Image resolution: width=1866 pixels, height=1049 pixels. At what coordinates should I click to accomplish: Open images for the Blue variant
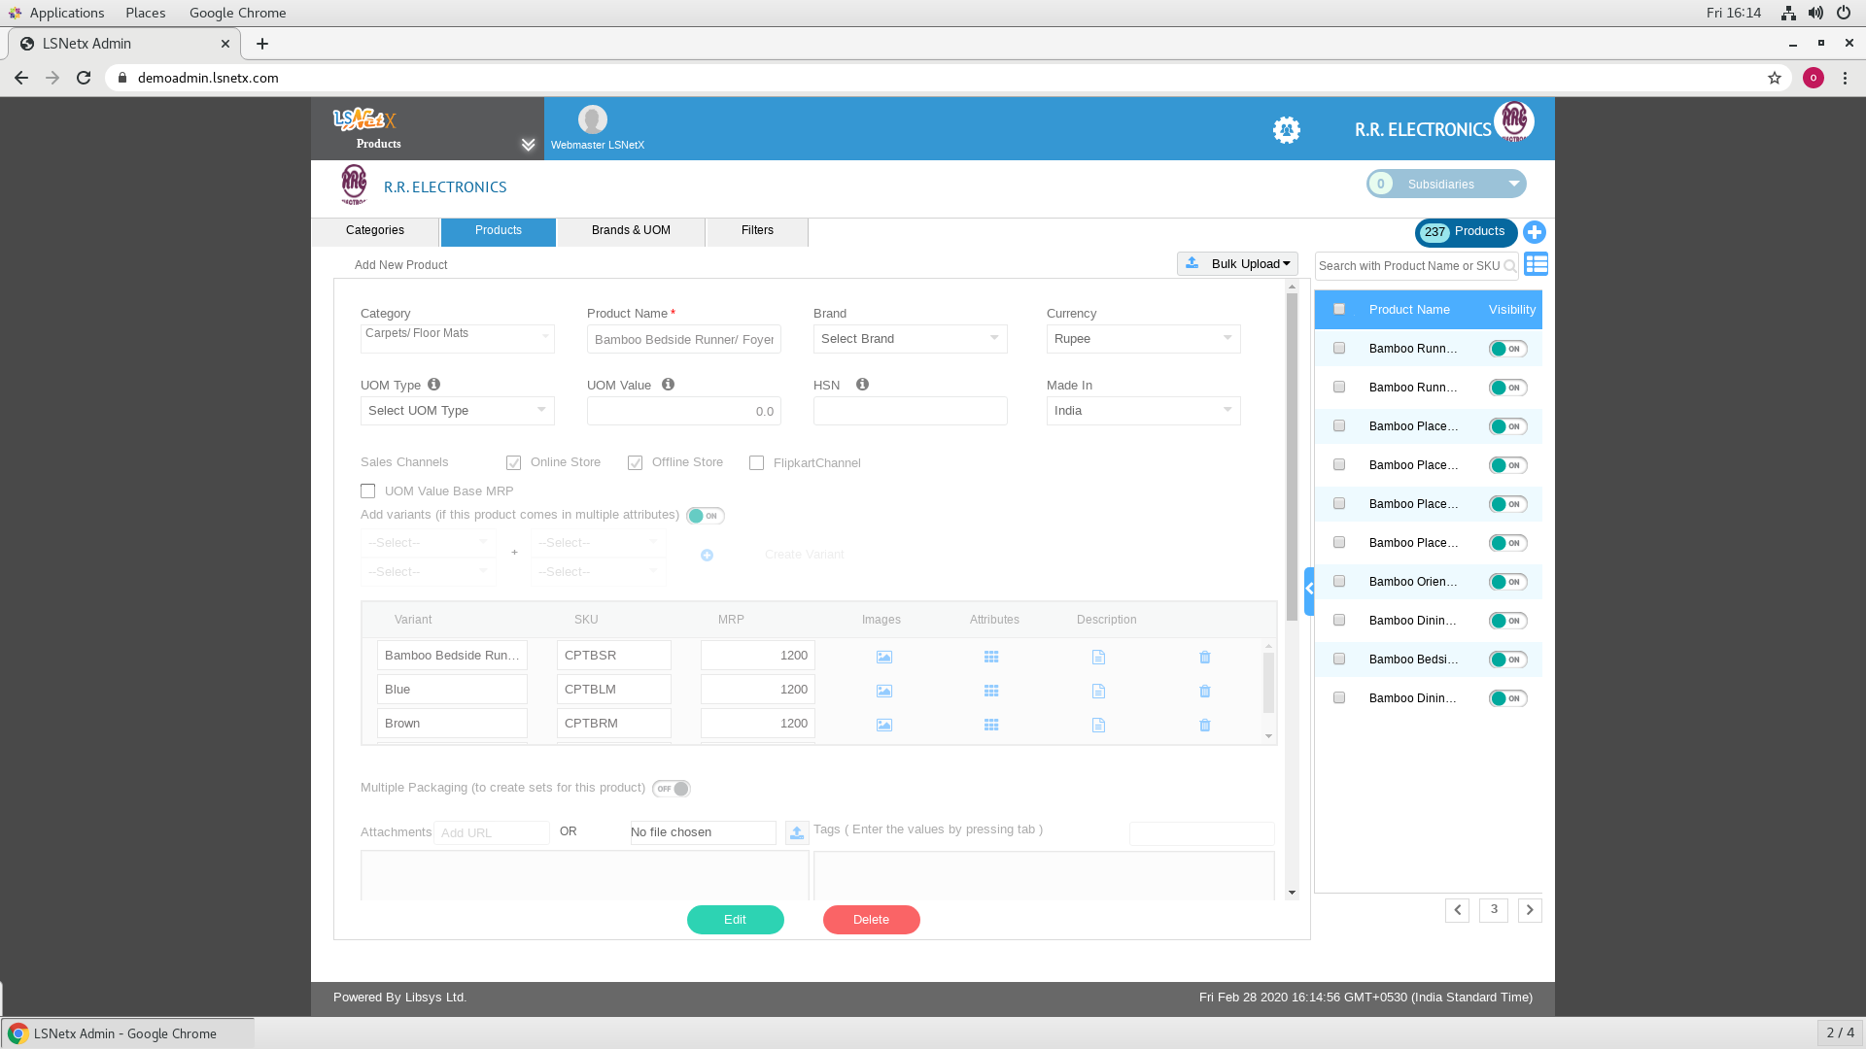coord(883,691)
